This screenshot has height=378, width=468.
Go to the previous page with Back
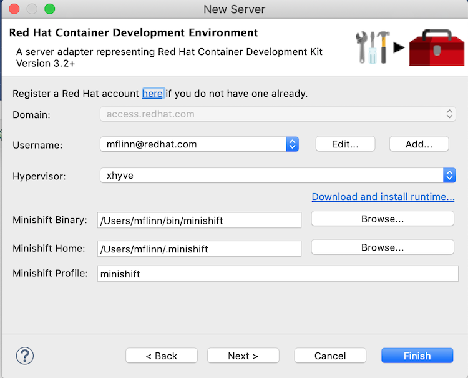pos(162,356)
